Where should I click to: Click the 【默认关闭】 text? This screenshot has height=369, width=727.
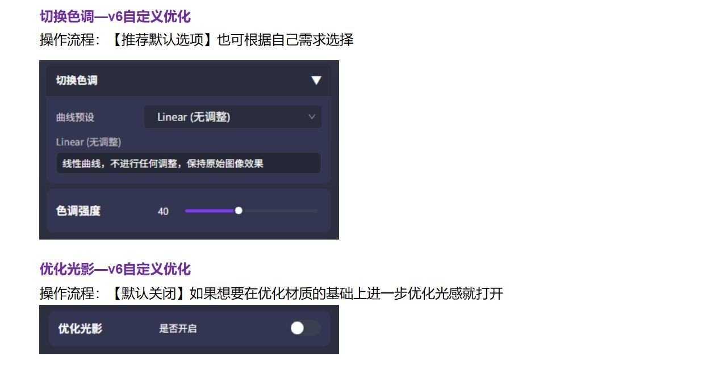coord(149,293)
